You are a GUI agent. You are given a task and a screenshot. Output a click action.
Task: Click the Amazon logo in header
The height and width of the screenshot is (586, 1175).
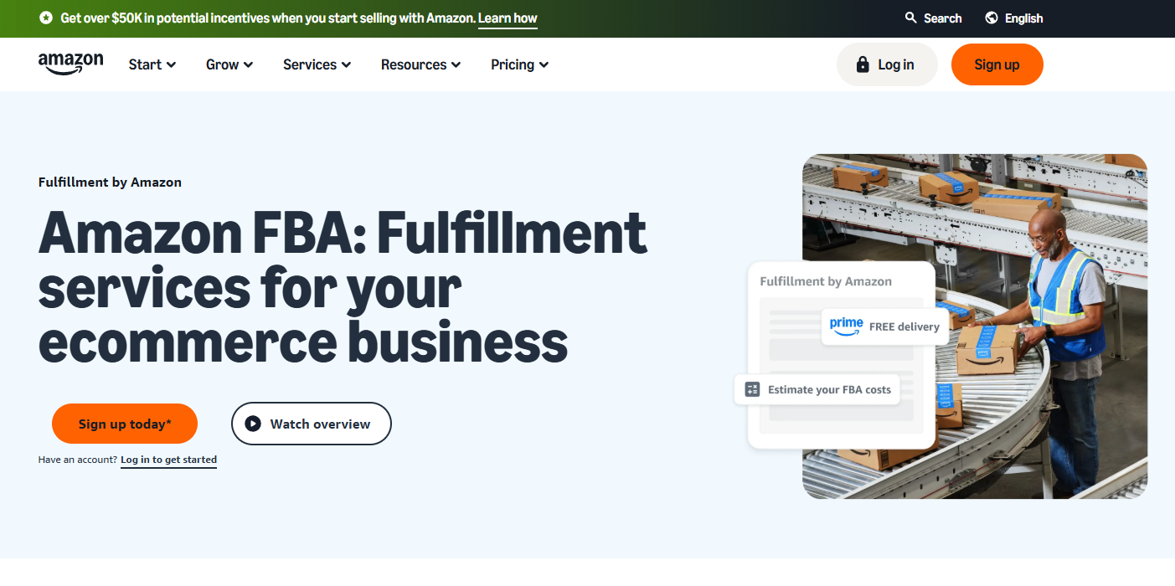coord(70,64)
